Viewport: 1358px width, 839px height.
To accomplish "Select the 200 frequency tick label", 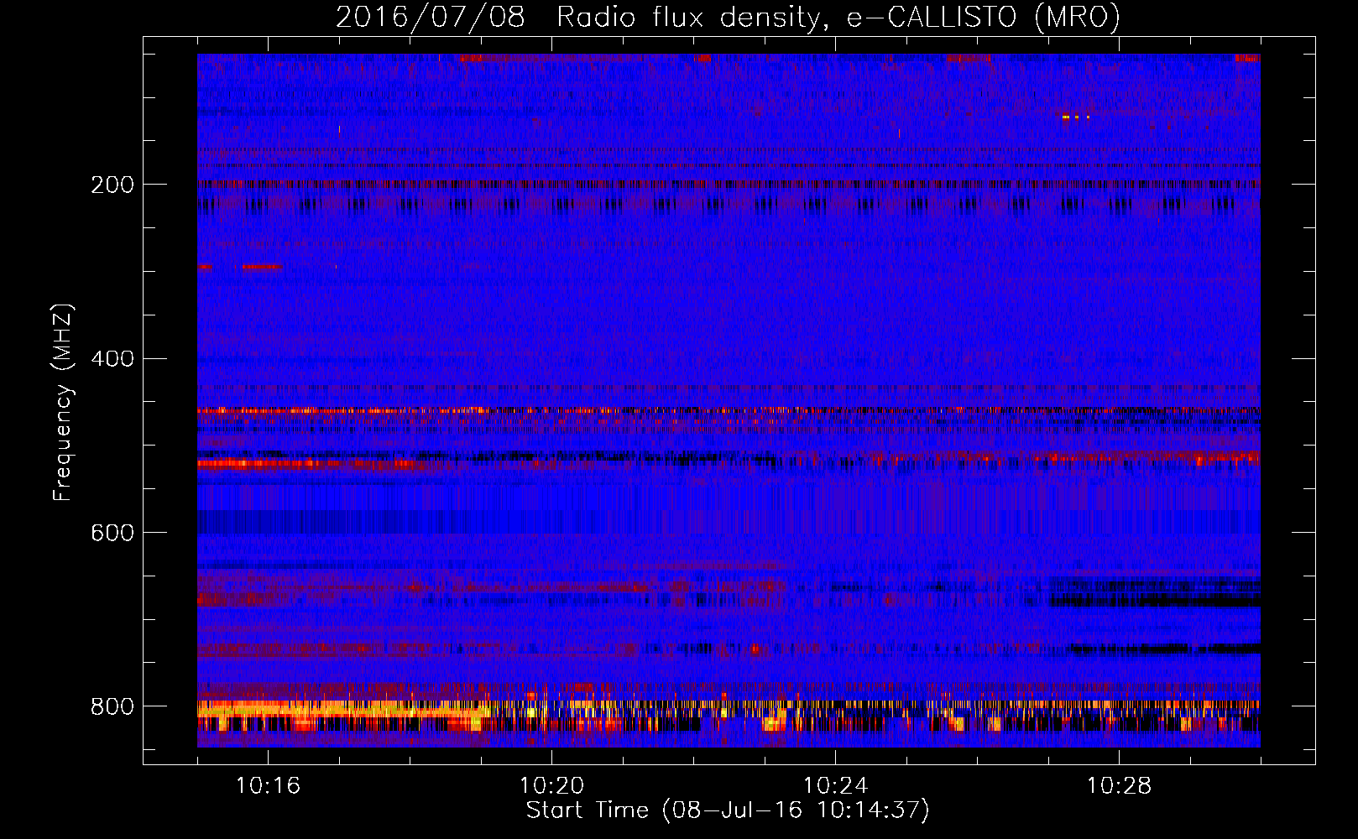I will [112, 185].
